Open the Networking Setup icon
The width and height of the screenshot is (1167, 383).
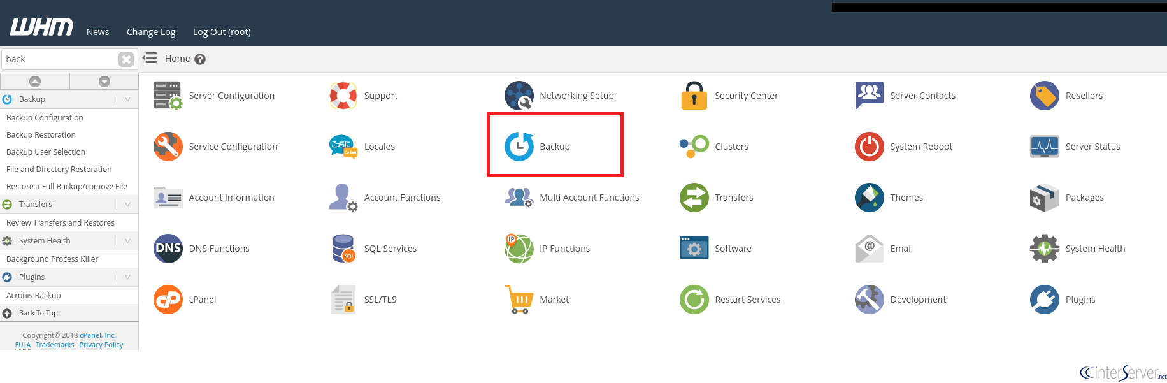(519, 96)
